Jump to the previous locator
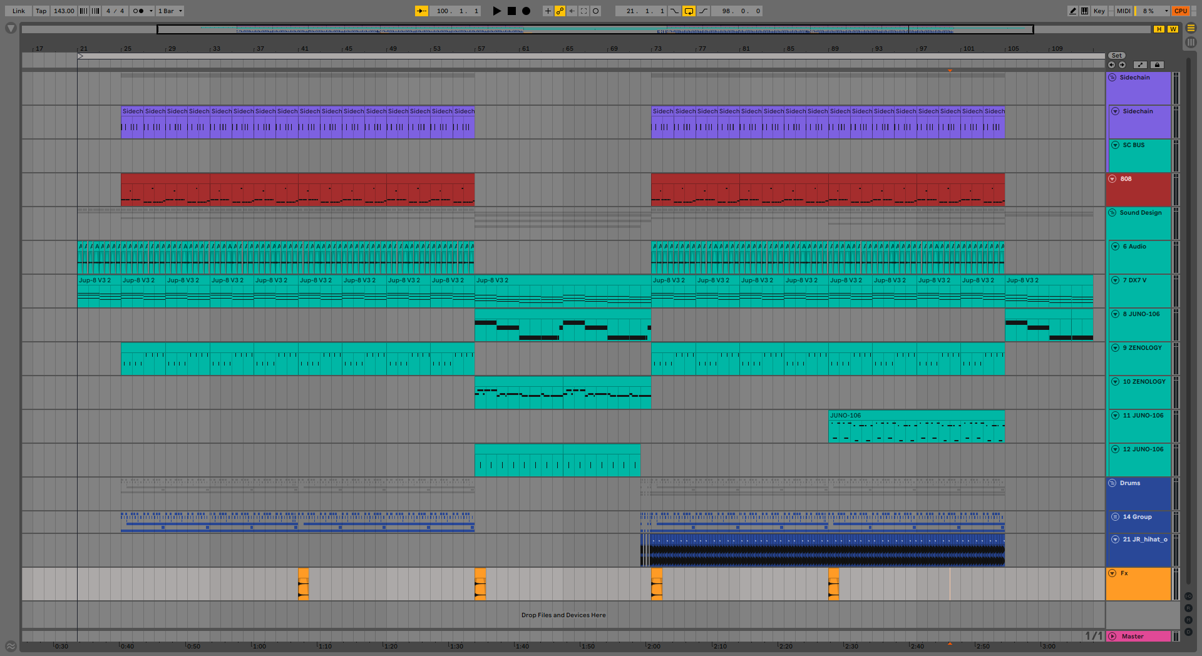 [1111, 64]
